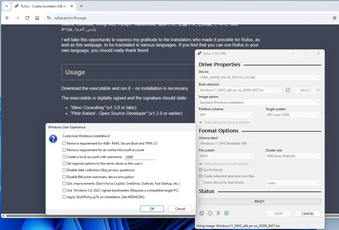
Task: Open the Target system dropdown
Action: click(x=293, y=115)
